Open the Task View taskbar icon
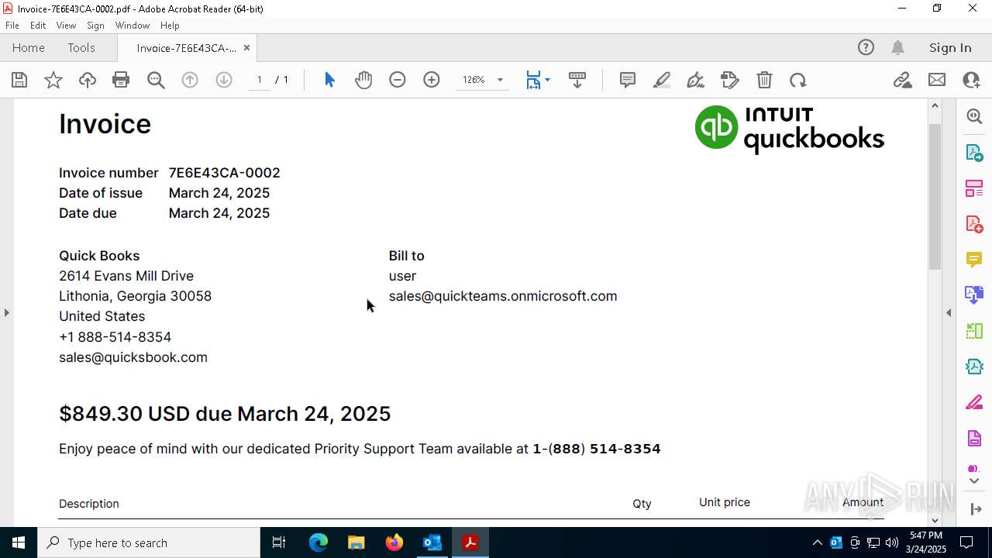The height and width of the screenshot is (558, 992). coord(279,542)
